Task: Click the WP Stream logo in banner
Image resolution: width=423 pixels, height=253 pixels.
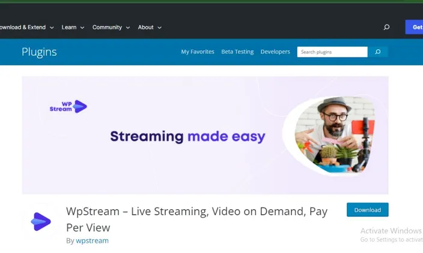Action: [x=68, y=107]
